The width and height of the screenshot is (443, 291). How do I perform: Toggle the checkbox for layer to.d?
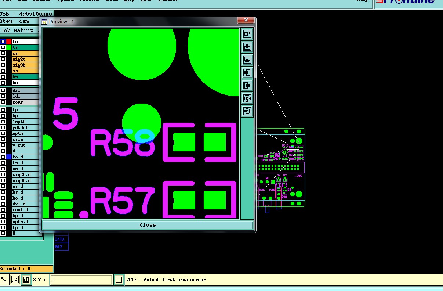3,157
